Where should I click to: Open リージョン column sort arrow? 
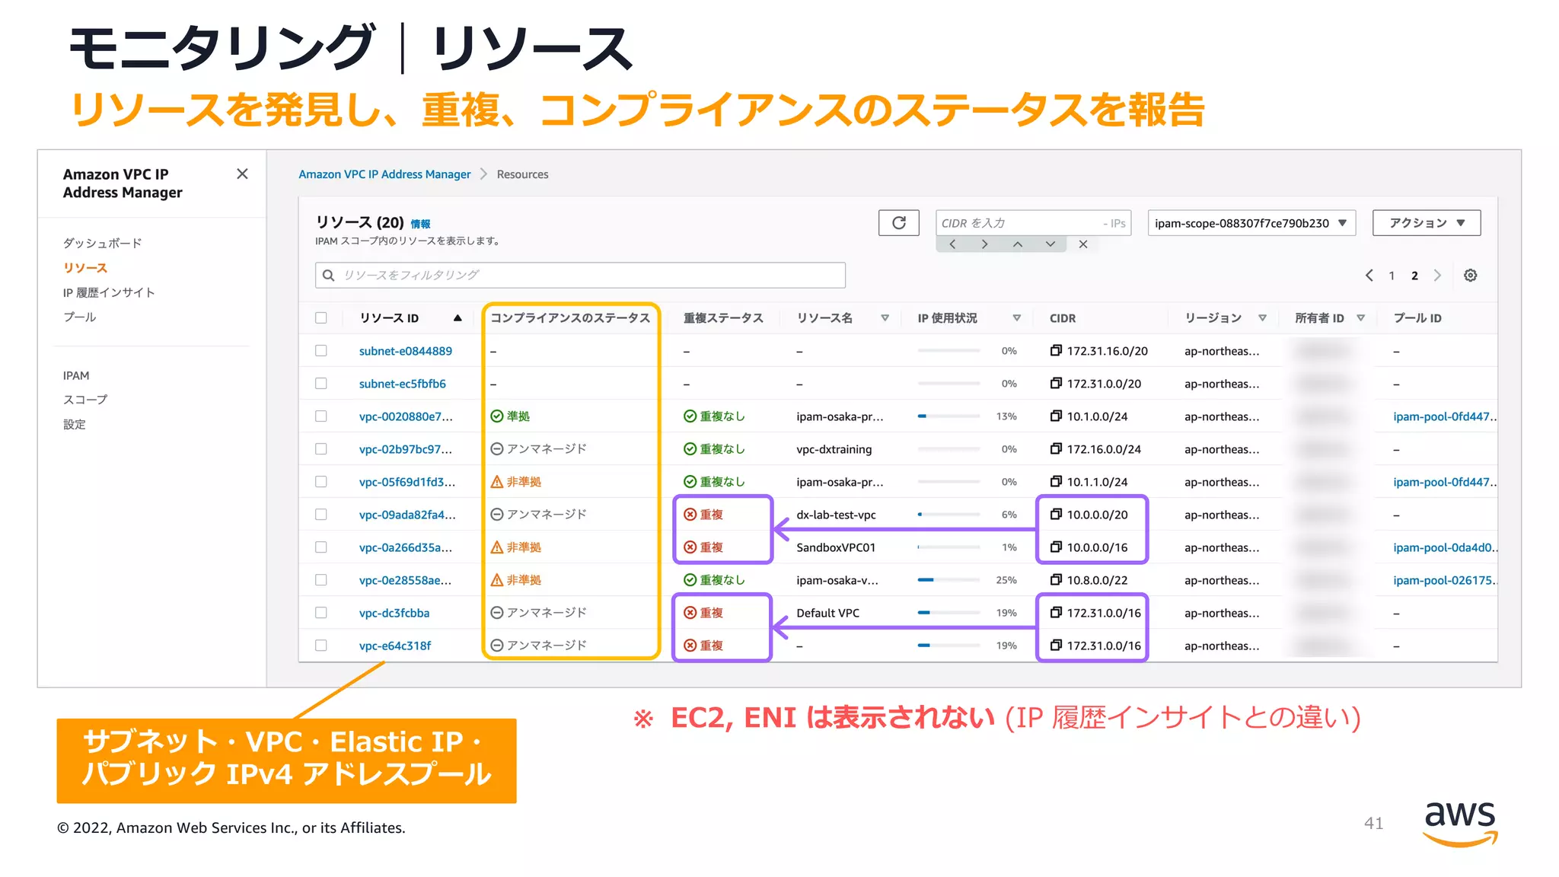[1262, 318]
